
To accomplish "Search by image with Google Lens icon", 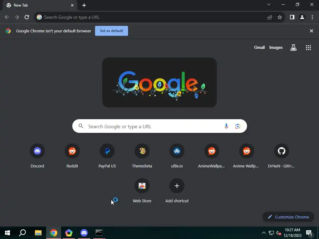I will tap(238, 126).
